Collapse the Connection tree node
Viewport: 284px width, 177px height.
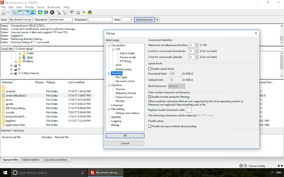[x=109, y=45]
